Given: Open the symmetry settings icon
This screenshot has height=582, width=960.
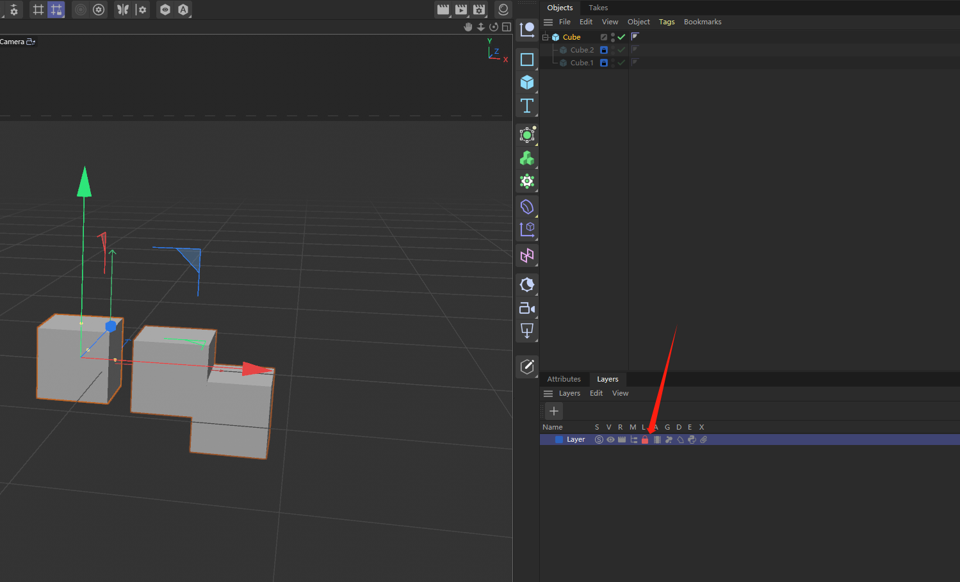Looking at the screenshot, I should [142, 10].
